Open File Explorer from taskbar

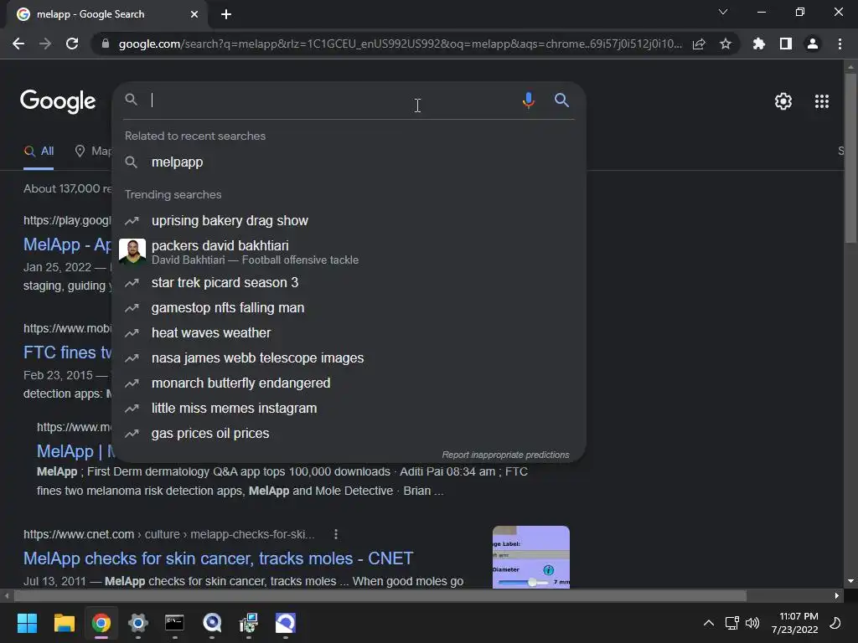click(x=64, y=623)
